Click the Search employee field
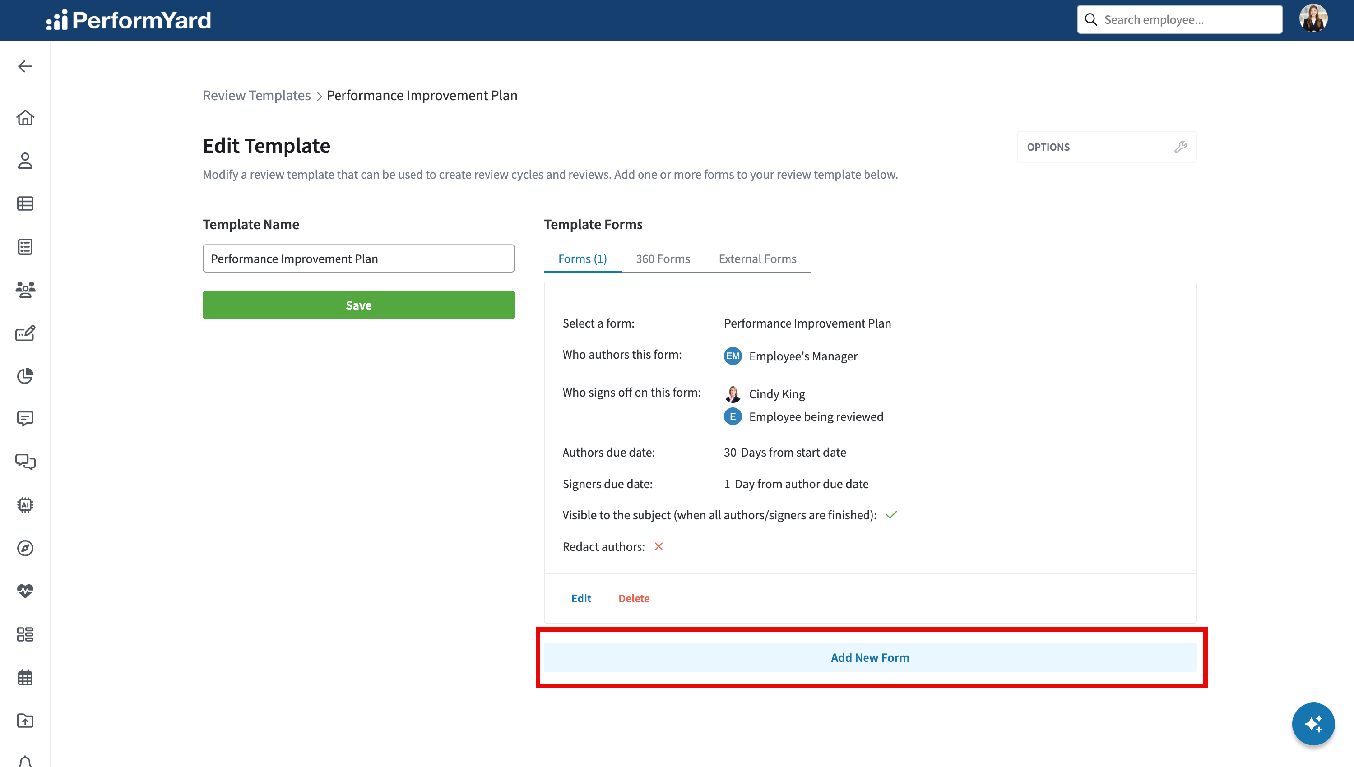Viewport: 1354px width, 767px height. point(1180,20)
